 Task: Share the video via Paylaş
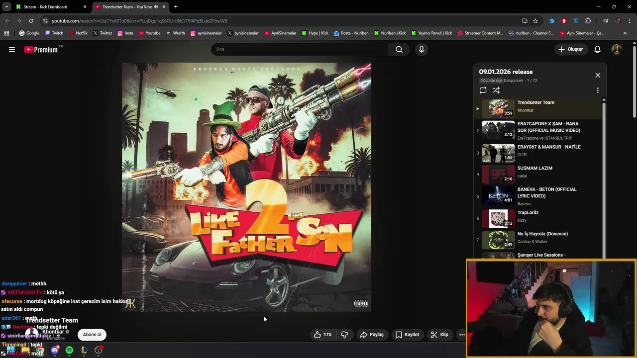372,335
